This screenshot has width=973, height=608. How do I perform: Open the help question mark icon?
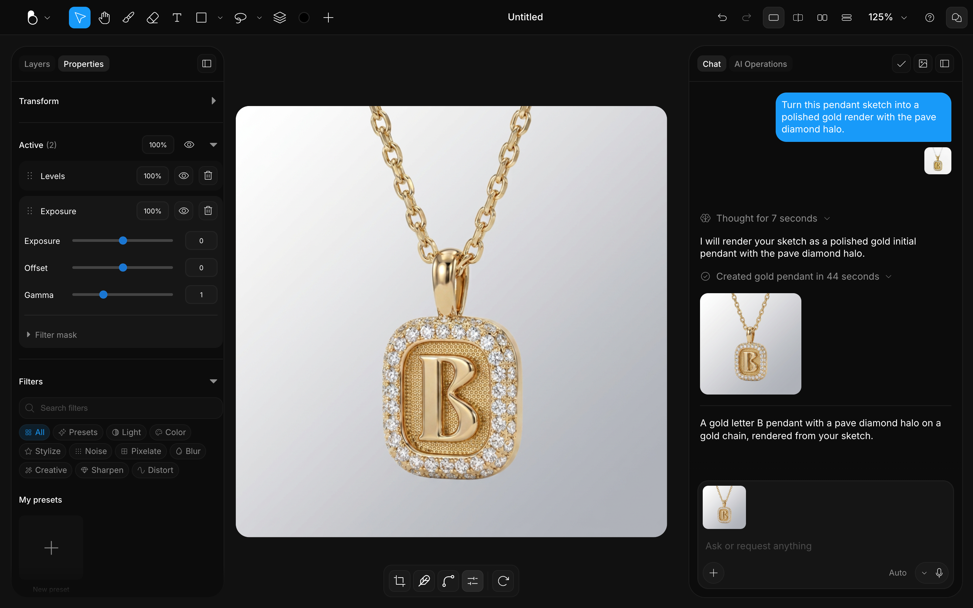(929, 18)
